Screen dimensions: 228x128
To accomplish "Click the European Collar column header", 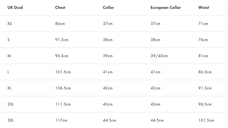I will coord(166,8).
